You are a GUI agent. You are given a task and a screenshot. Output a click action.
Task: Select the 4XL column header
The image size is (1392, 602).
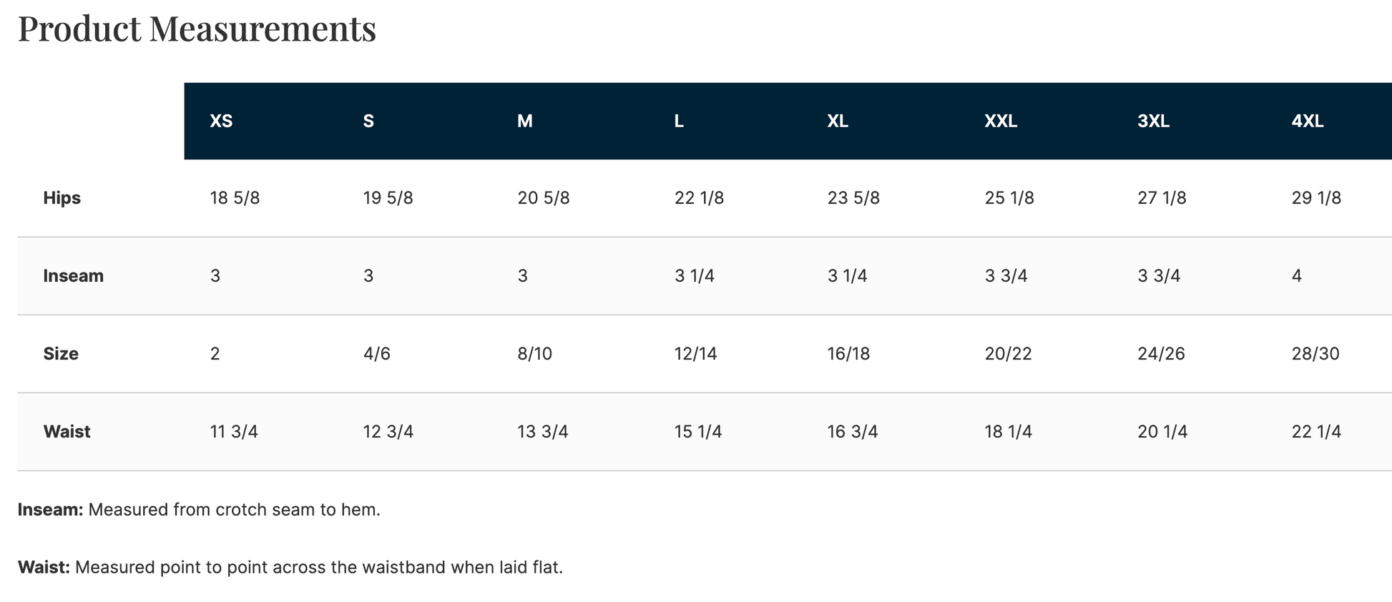pyautogui.click(x=1308, y=121)
